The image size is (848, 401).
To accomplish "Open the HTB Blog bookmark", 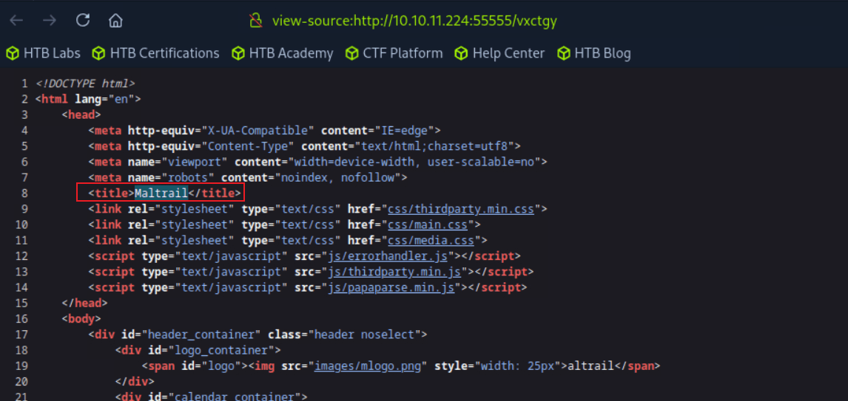I will (602, 53).
